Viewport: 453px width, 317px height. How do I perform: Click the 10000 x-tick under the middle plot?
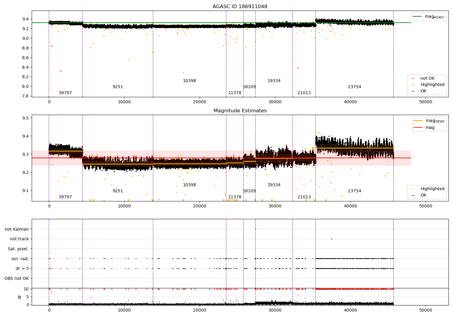click(x=124, y=206)
